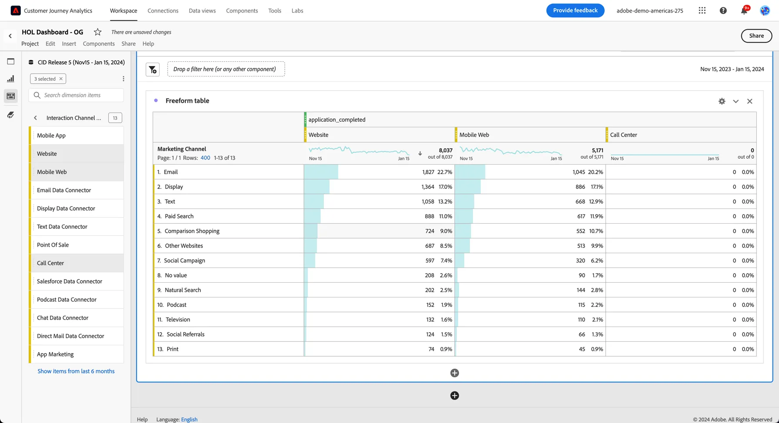The image size is (779, 423).
Task: Open the CID Release 5 data view selector
Action: pyautogui.click(x=77, y=62)
